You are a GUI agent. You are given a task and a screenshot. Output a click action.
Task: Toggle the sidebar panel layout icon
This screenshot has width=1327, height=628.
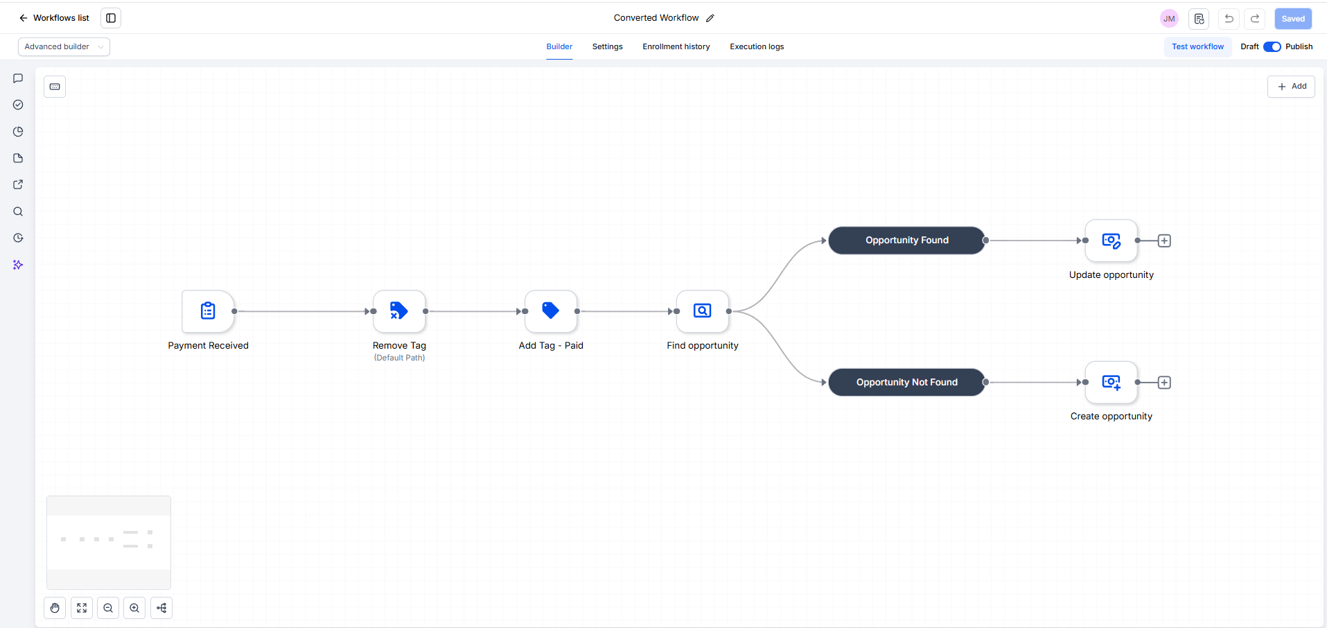tap(111, 18)
